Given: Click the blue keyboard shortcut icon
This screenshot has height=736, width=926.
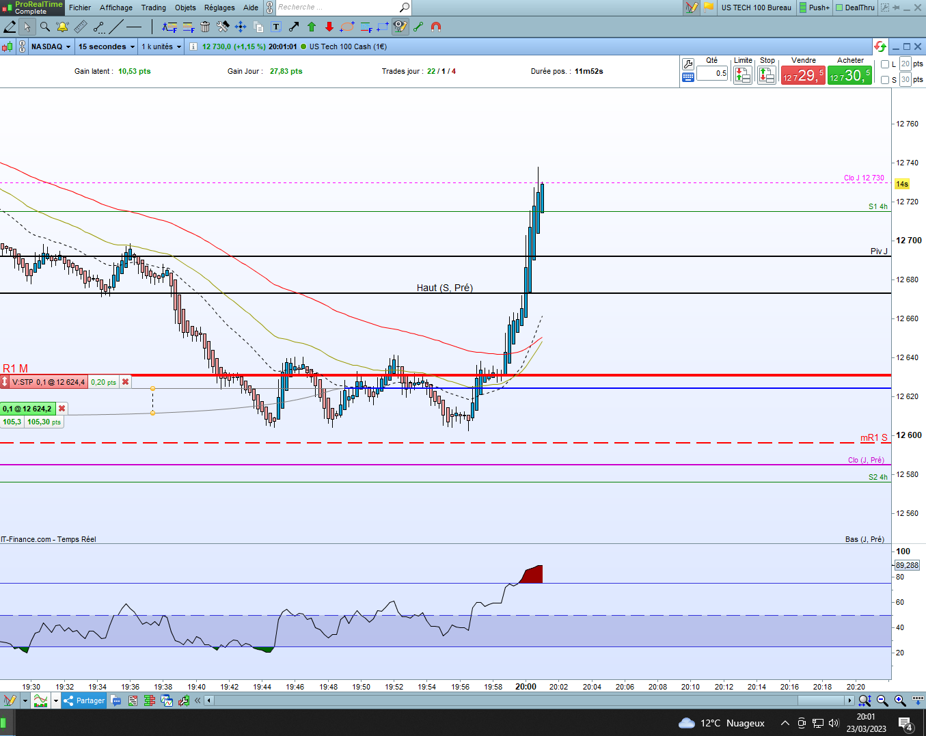Looking at the screenshot, I should click(x=688, y=77).
